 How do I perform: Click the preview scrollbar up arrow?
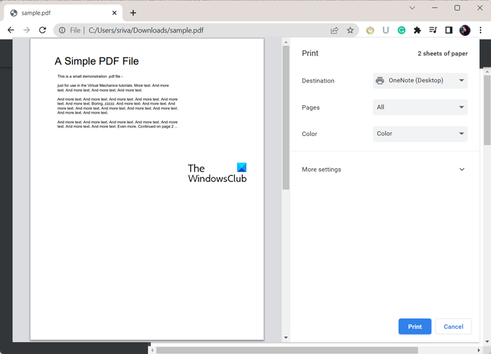(285, 42)
